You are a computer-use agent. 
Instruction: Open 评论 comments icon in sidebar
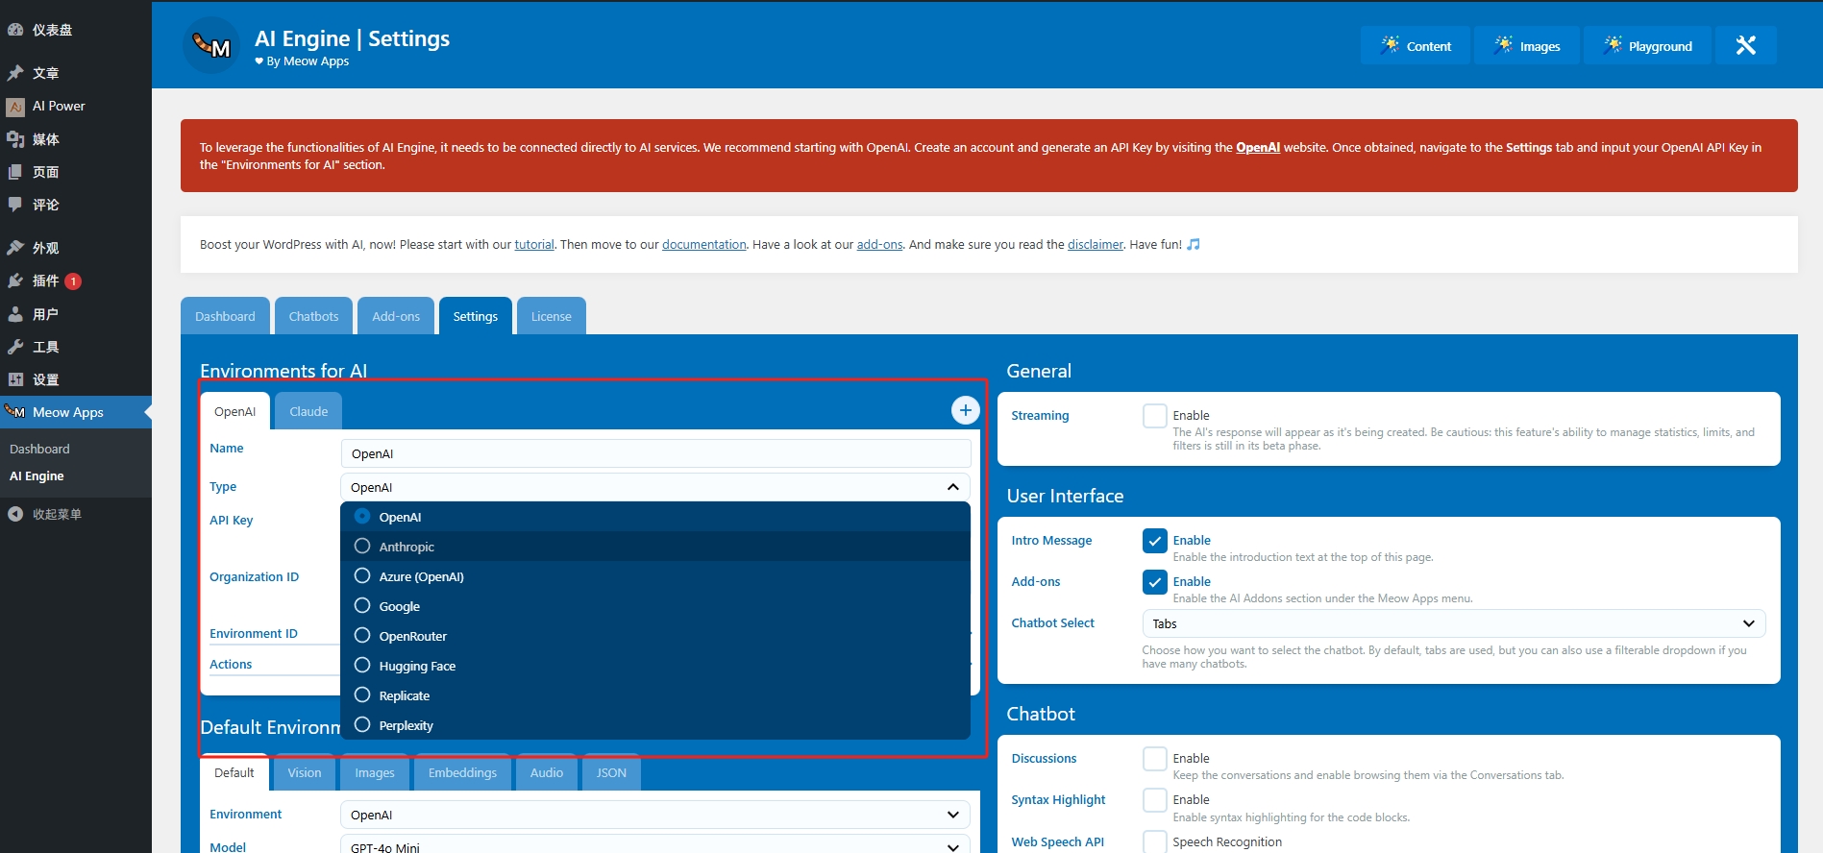[15, 205]
